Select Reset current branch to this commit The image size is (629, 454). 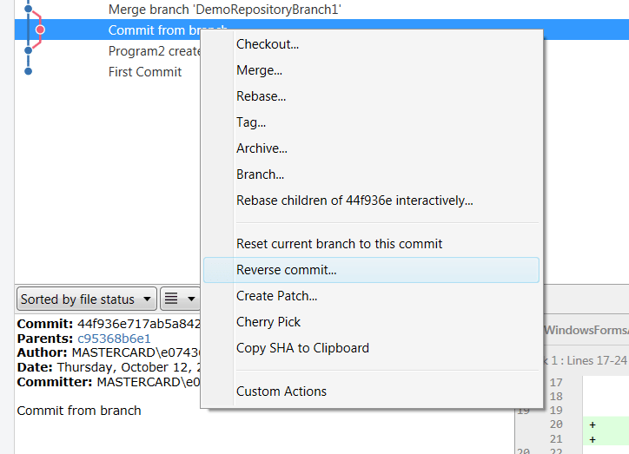pos(339,244)
